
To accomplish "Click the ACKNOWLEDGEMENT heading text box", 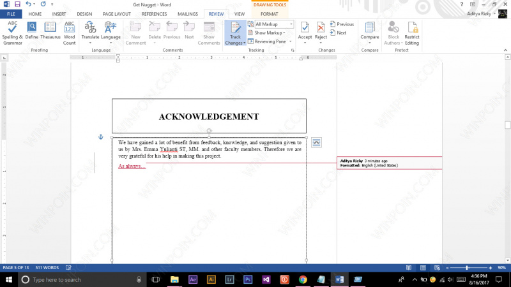I will [209, 116].
